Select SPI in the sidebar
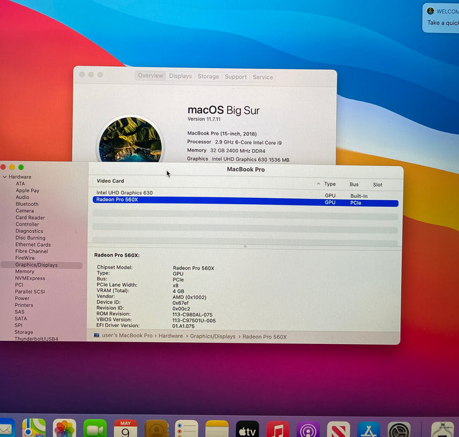Image resolution: width=459 pixels, height=437 pixels. pyautogui.click(x=19, y=325)
